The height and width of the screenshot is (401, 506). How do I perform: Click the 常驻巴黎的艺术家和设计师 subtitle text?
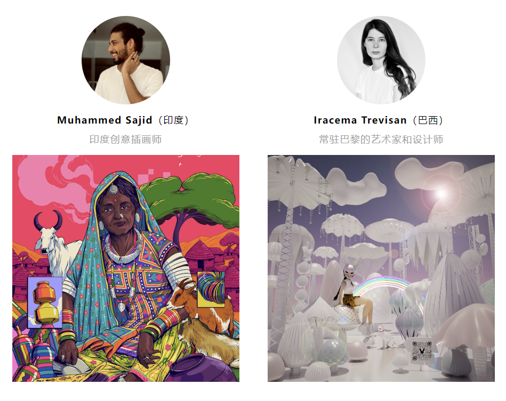pyautogui.click(x=381, y=139)
